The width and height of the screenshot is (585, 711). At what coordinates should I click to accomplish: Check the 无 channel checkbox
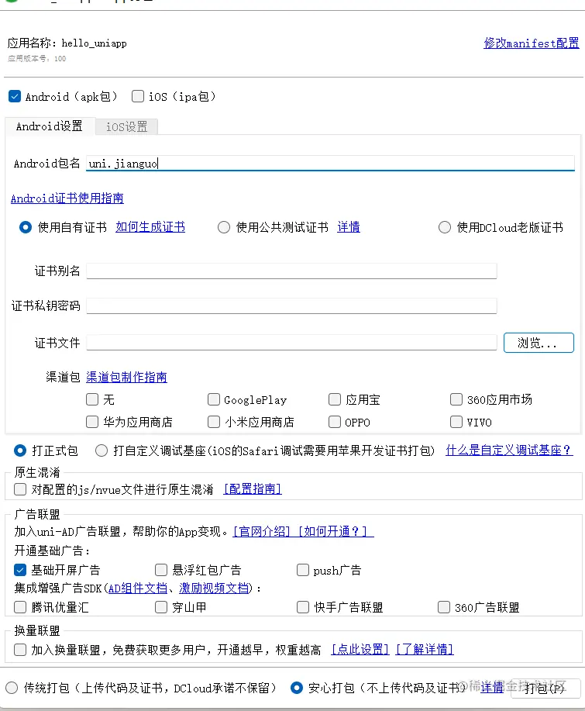[92, 399]
